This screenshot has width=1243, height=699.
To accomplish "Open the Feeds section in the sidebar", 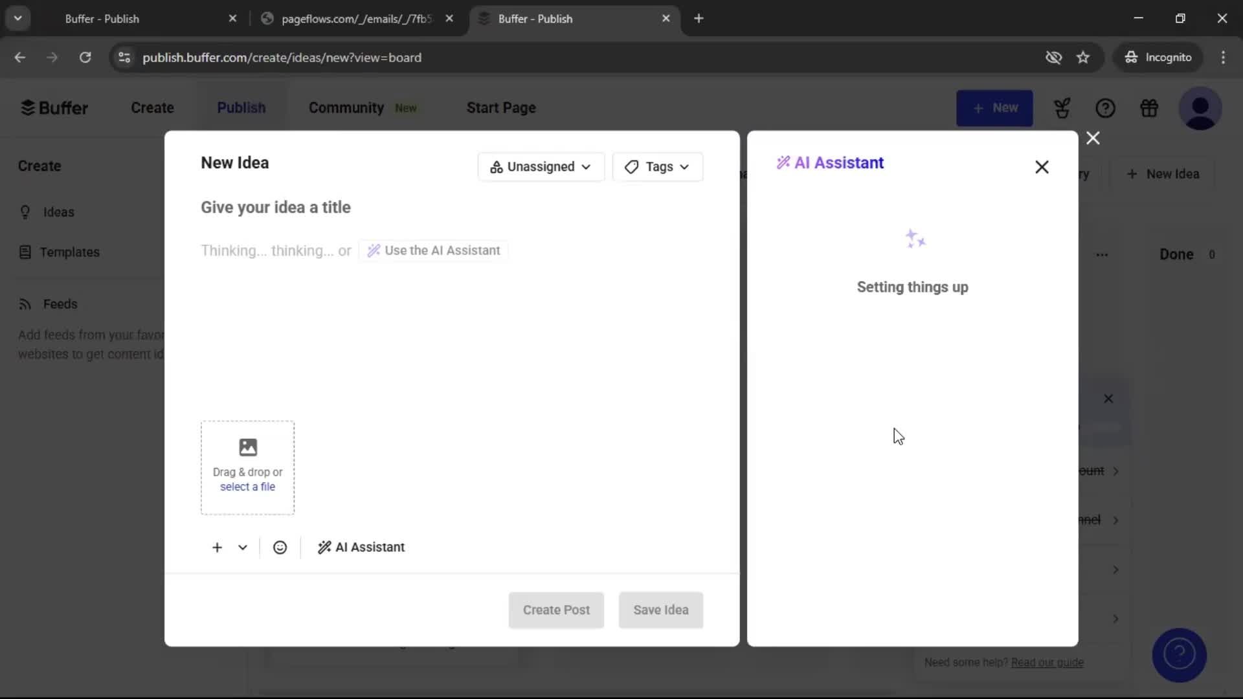I will (59, 304).
